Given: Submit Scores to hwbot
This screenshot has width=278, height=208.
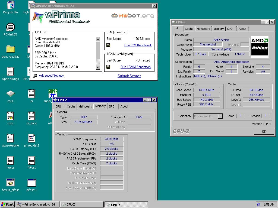Looking at the screenshot, I should tap(129, 76).
